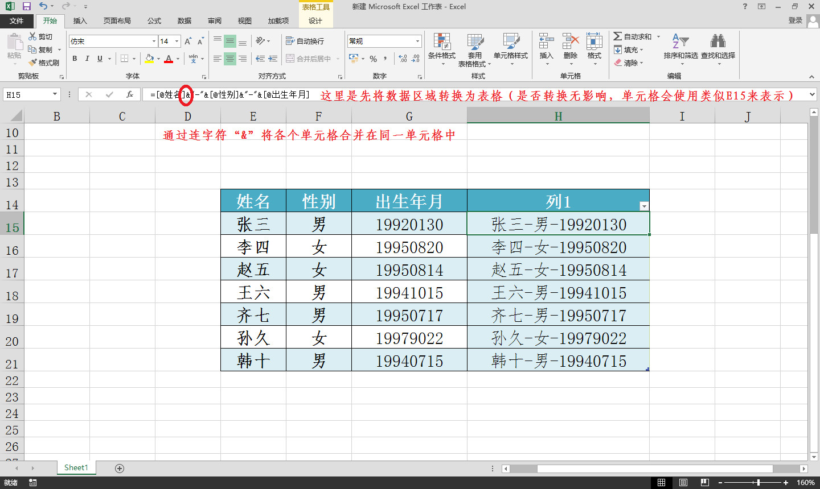
Task: Toggle middle vertical alignment
Action: [230, 41]
